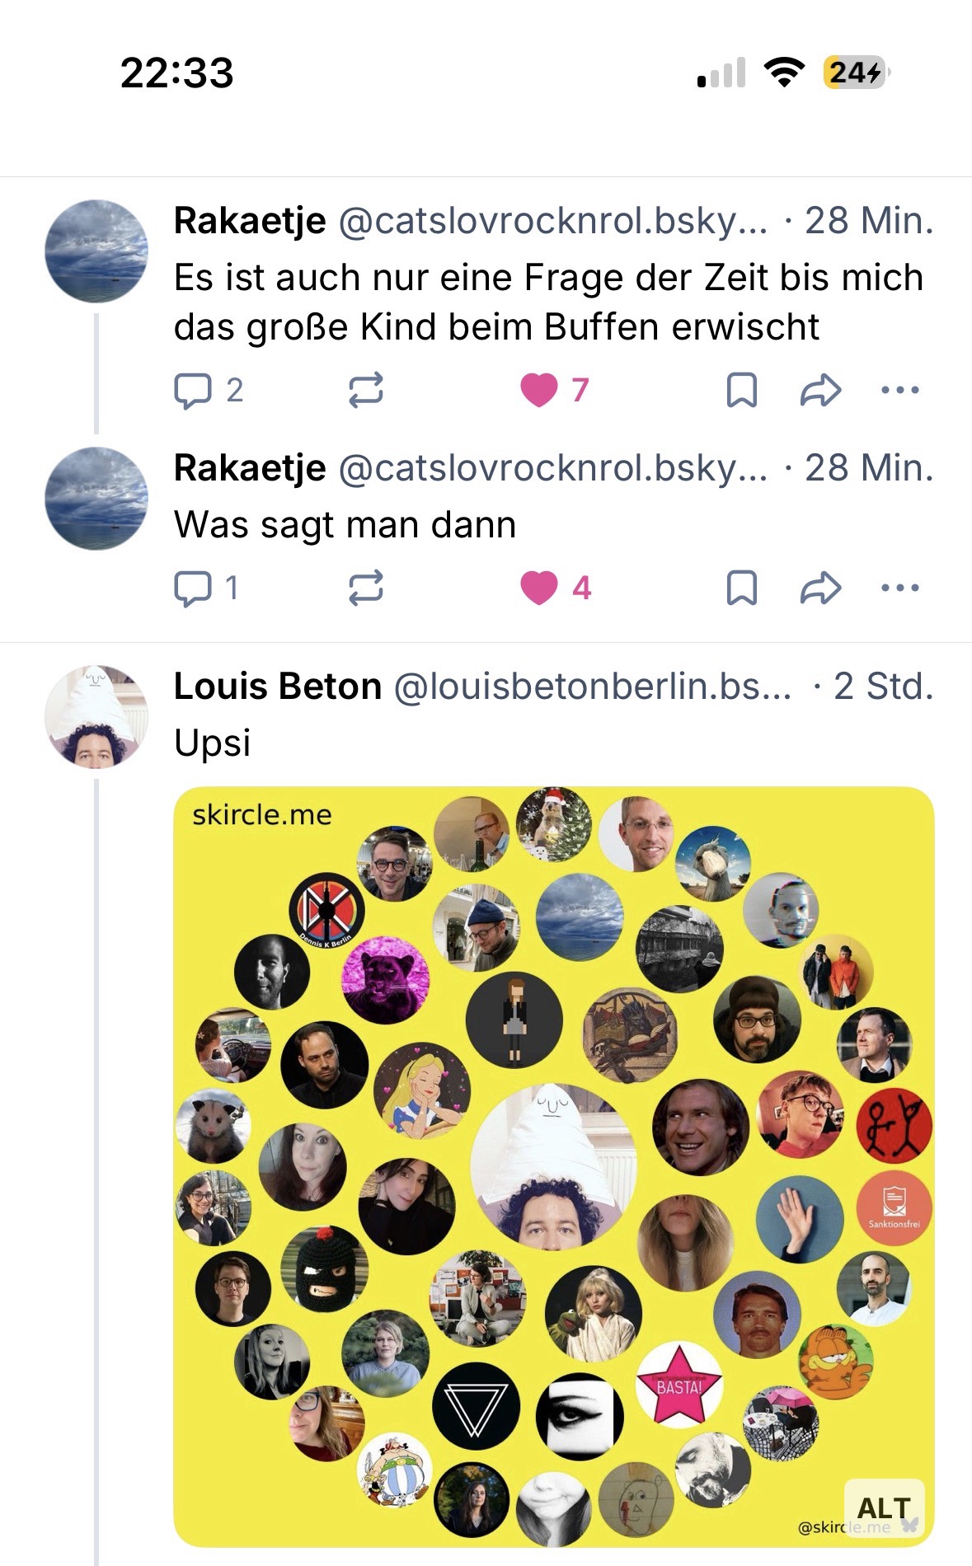Open the 'Upsi' post text
972x1566 pixels.
coord(212,743)
